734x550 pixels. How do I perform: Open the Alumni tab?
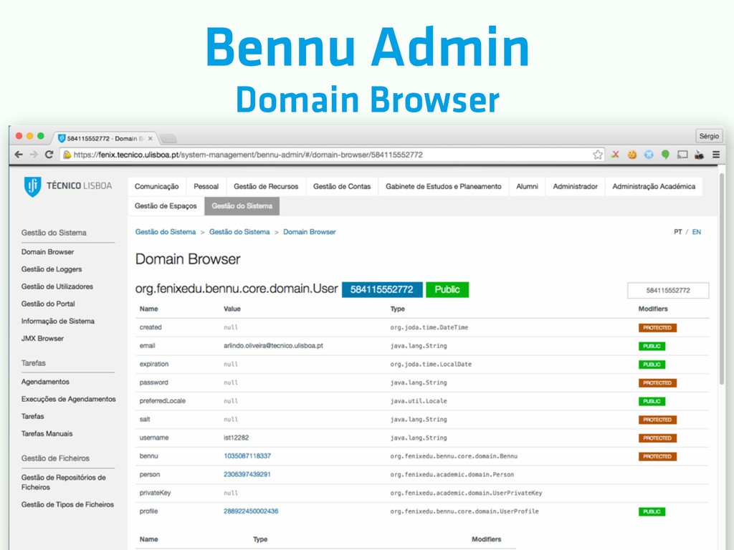tap(527, 186)
